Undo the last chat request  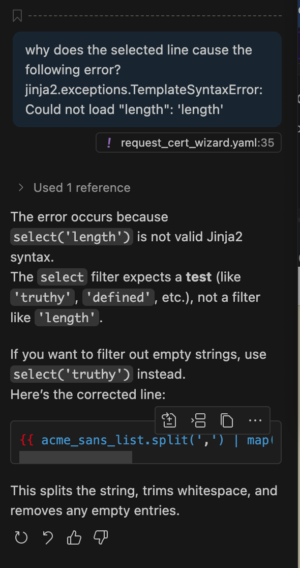coord(48,537)
